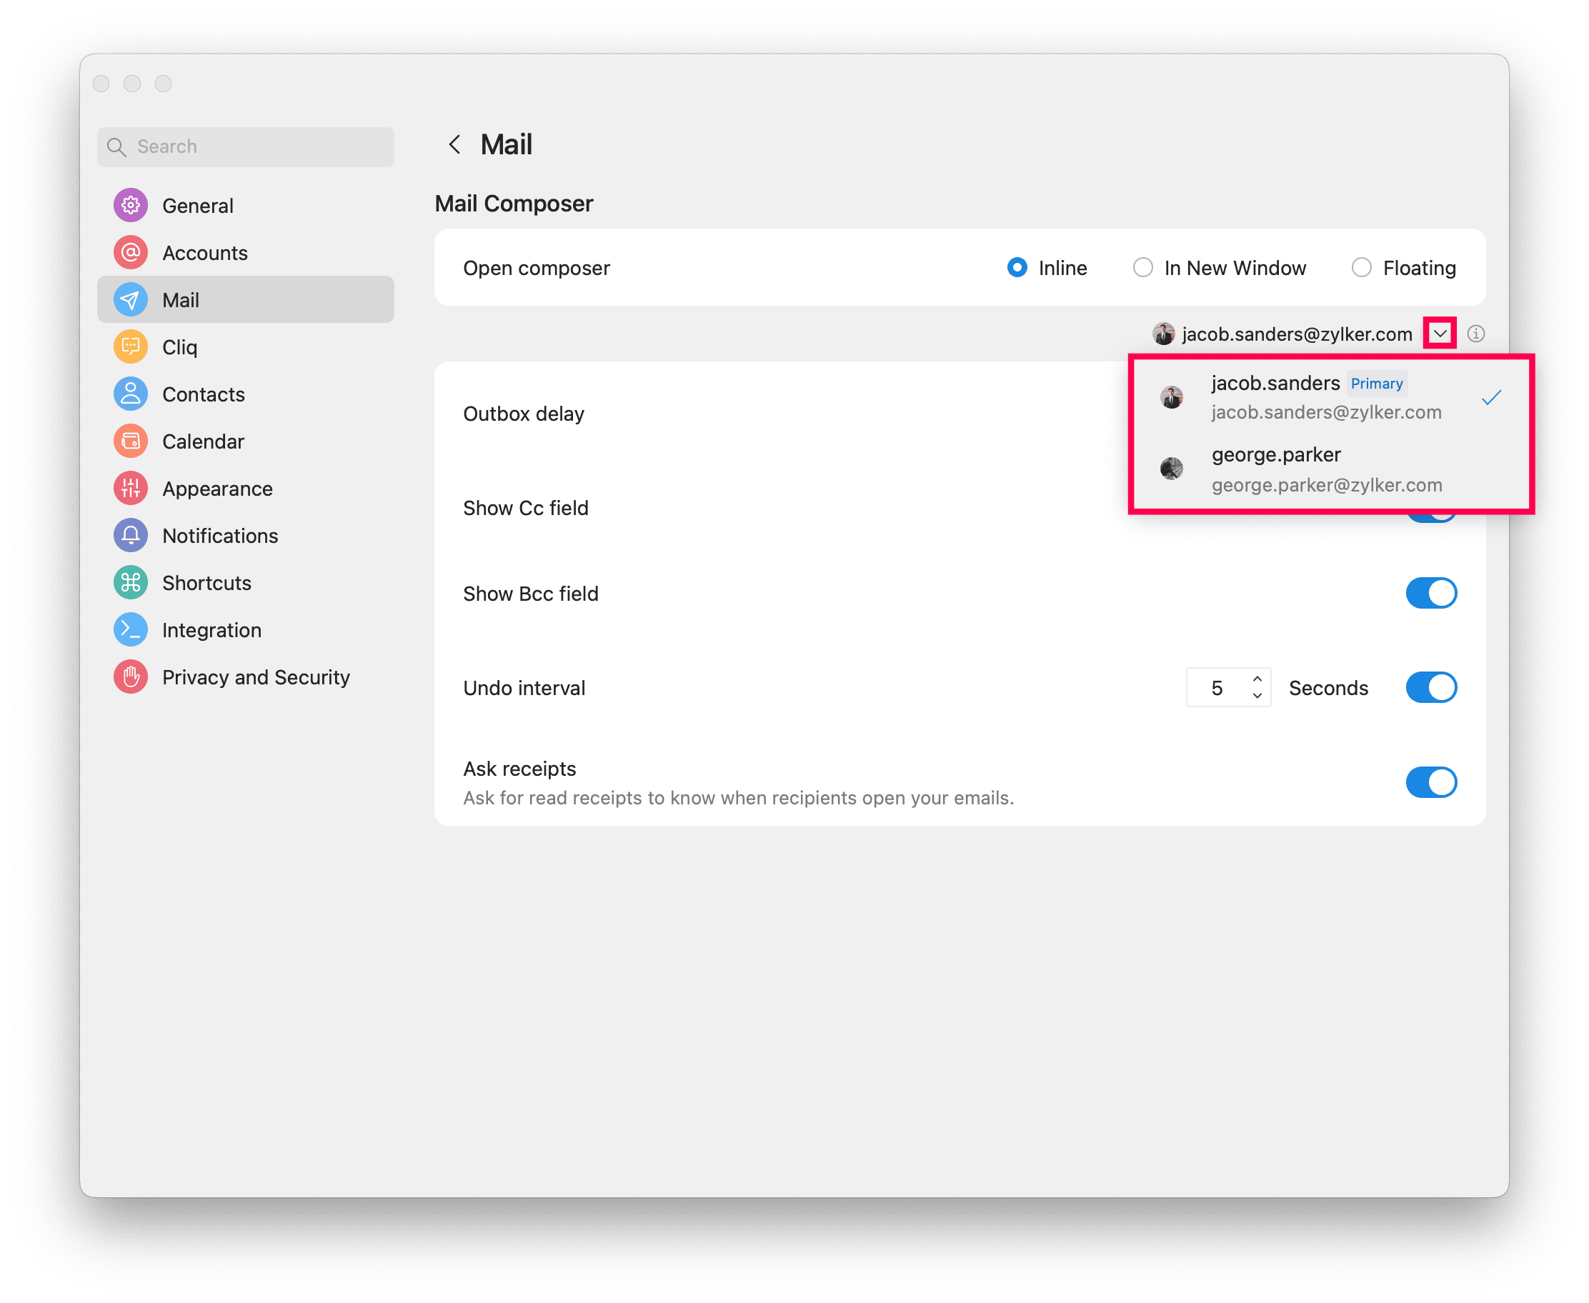Click the Appearance sliders icon
Screen dimensions: 1589x1303
pos(131,489)
